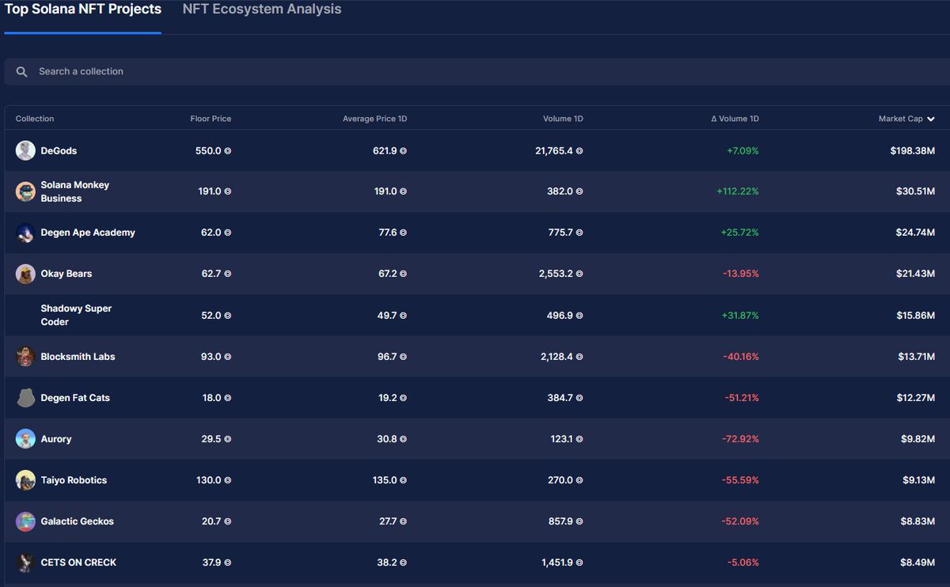Open the Galactic Geckos avatar
This screenshot has width=950, height=587.
click(x=25, y=521)
